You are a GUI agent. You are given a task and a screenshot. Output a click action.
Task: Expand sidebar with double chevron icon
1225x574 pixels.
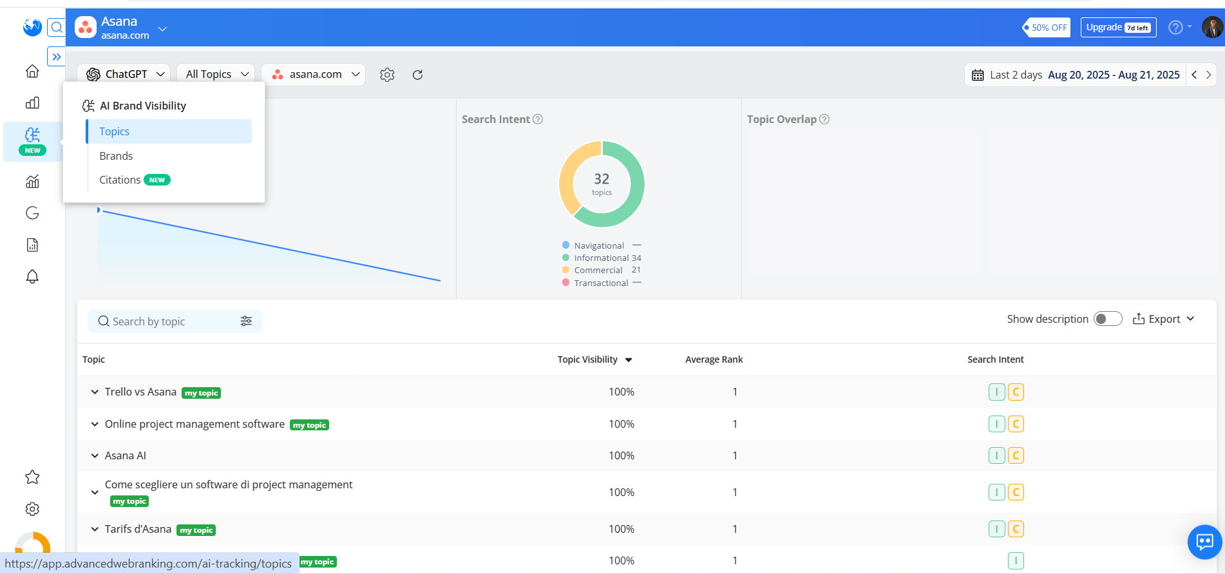point(57,57)
